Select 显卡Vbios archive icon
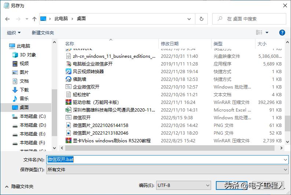Viewport: 291px width, 195px height. [x=69, y=140]
